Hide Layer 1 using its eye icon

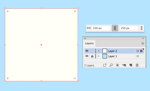click(87, 56)
